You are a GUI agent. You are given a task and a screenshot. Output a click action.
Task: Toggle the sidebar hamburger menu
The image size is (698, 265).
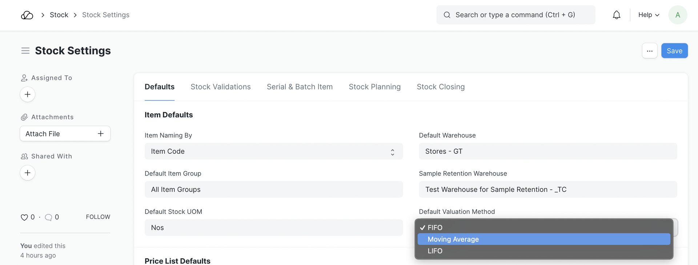(x=25, y=51)
